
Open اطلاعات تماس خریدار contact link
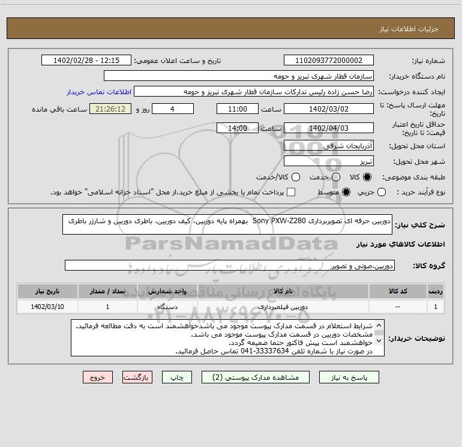coord(99,92)
